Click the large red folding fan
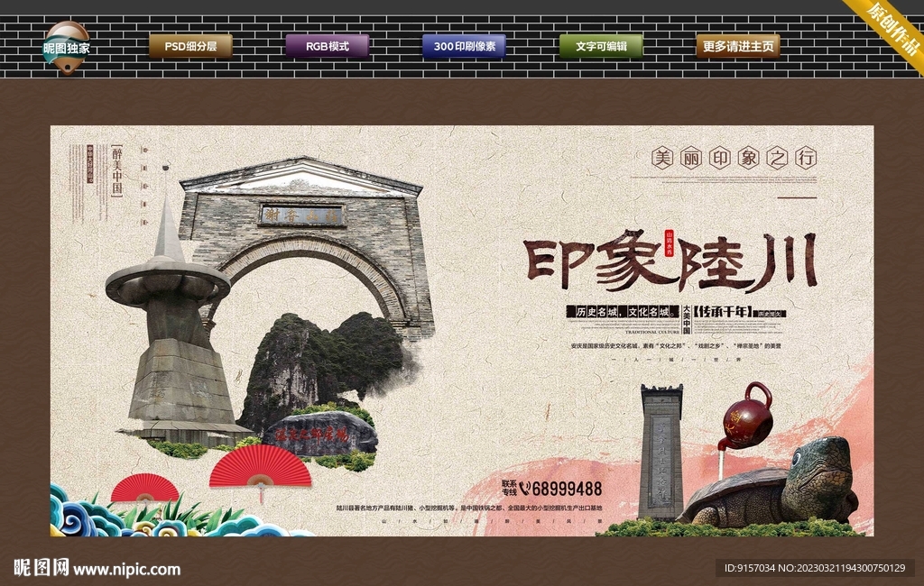Screen dimensions: 924x586 tap(260, 467)
